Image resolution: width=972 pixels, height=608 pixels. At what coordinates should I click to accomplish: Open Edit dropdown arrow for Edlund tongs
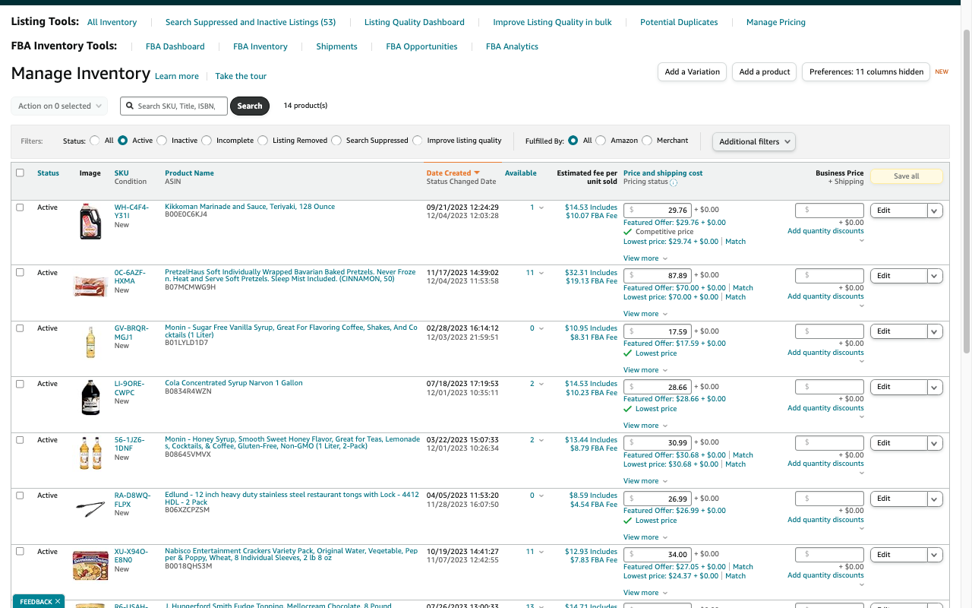click(935, 499)
